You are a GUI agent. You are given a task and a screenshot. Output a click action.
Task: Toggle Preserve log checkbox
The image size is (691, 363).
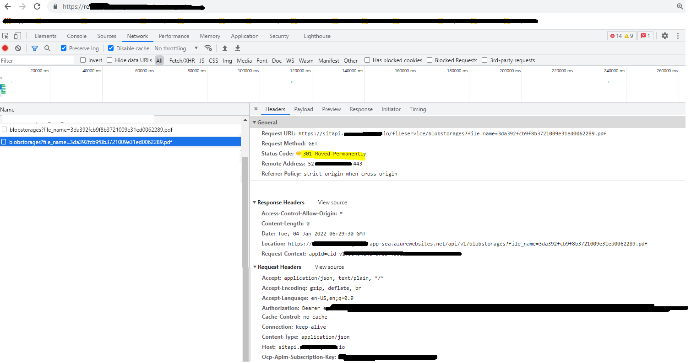(x=64, y=48)
